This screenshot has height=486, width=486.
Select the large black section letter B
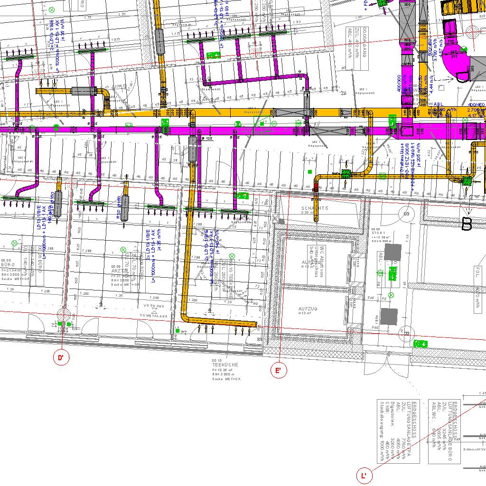(467, 224)
